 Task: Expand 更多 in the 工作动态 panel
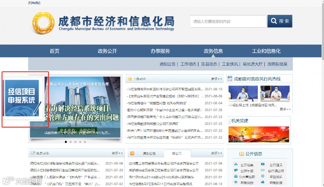(216, 79)
